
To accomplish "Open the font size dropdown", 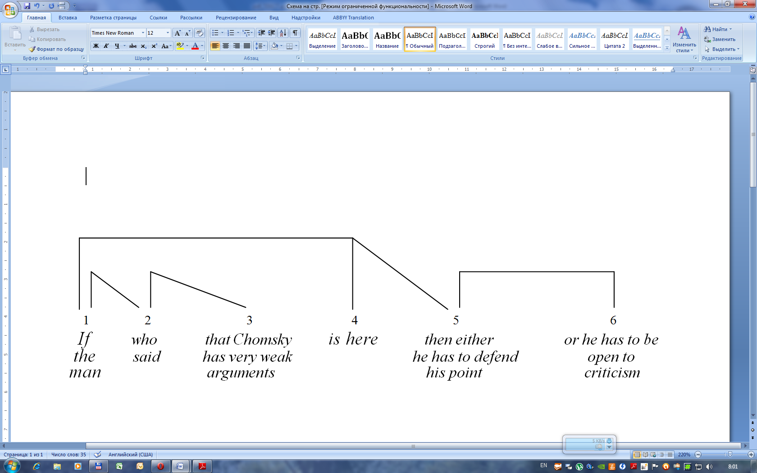I will (x=168, y=33).
